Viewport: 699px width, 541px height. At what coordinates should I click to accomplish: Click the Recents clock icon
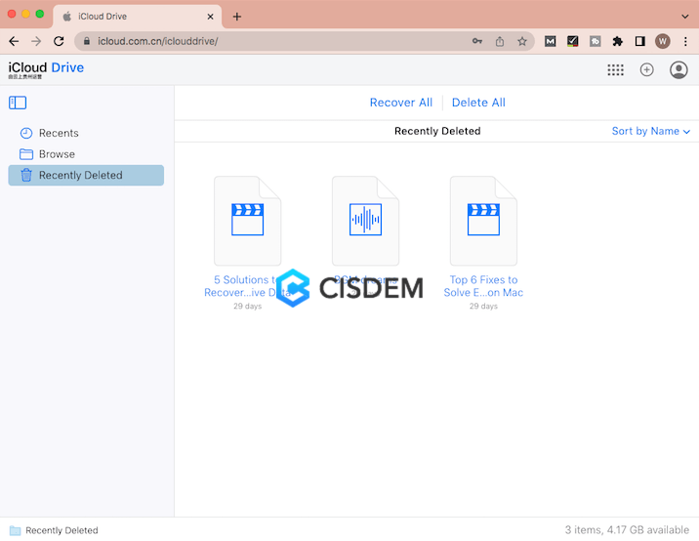coord(26,133)
